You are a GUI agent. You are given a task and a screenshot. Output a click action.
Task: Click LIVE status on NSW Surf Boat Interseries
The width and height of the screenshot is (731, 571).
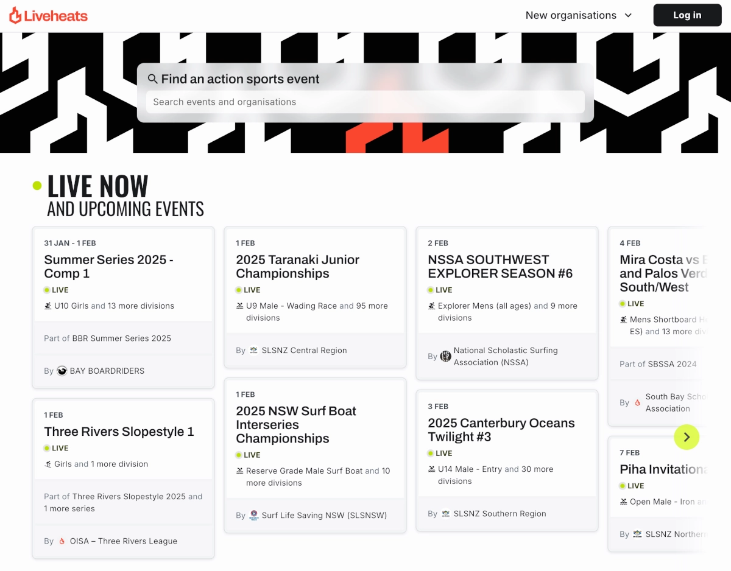pyautogui.click(x=248, y=455)
